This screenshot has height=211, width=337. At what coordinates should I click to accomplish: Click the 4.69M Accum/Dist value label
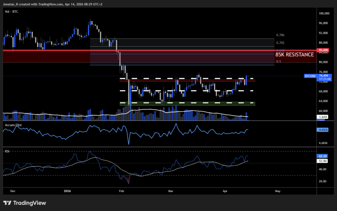coord(323,130)
